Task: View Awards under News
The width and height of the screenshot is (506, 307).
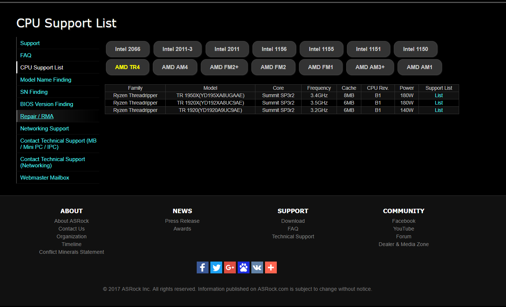Action: click(182, 229)
